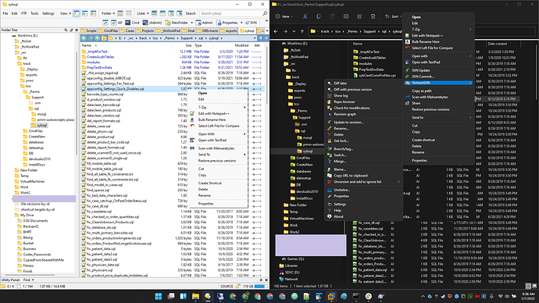The height and width of the screenshot is (303, 539).
Task: Open Properties icon in left window toolbar
Action: coord(227,23)
